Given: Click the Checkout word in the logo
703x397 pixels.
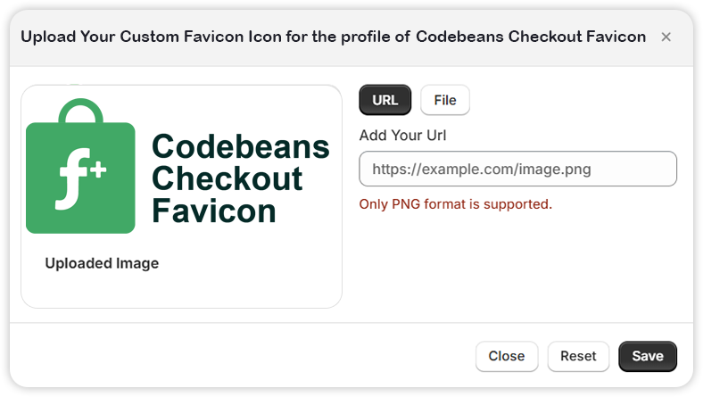Looking at the screenshot, I should point(227,178).
